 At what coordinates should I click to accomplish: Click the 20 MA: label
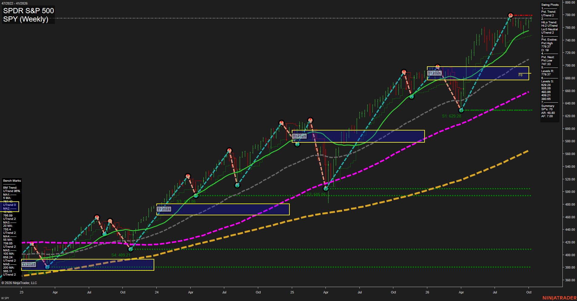click(8, 226)
